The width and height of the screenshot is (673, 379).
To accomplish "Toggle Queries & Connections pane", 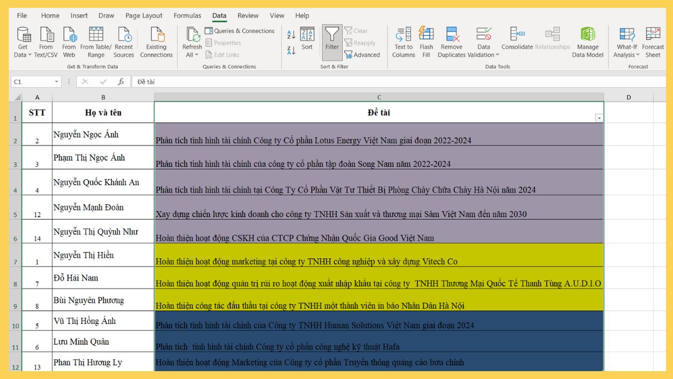I will coord(240,30).
